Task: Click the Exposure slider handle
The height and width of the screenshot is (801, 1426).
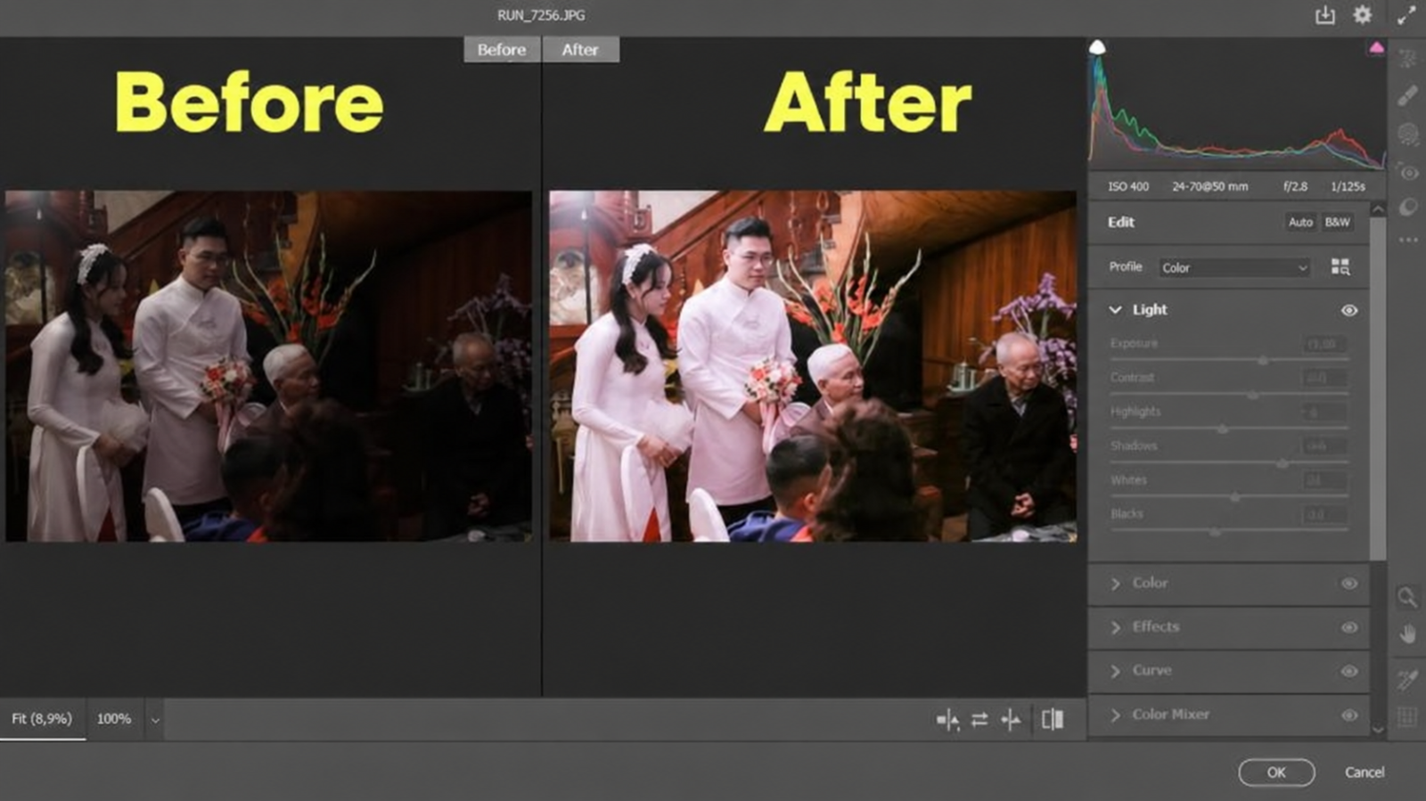Action: pyautogui.click(x=1263, y=361)
